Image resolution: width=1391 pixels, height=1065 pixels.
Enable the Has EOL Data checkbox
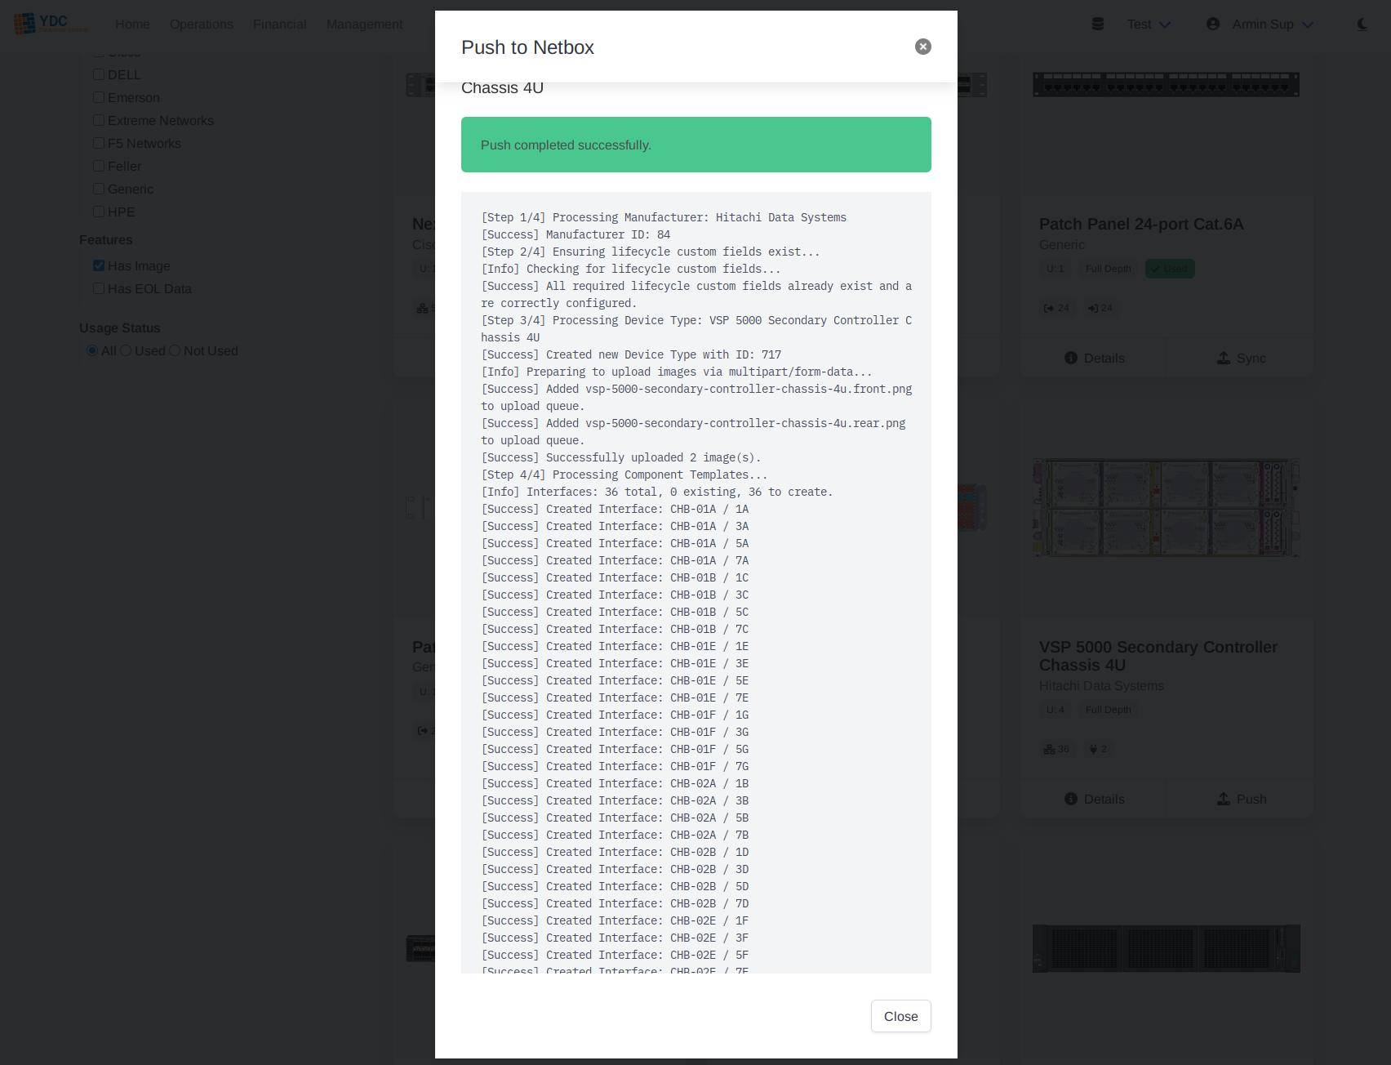point(99,288)
